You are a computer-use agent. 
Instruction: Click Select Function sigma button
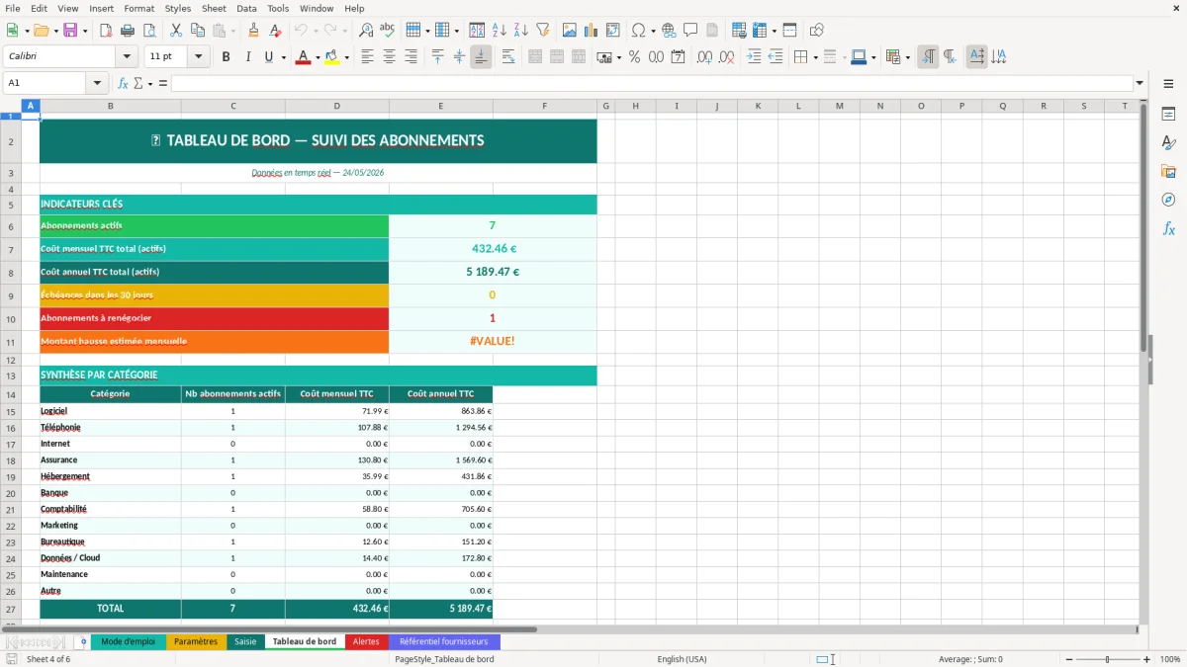[x=138, y=83]
